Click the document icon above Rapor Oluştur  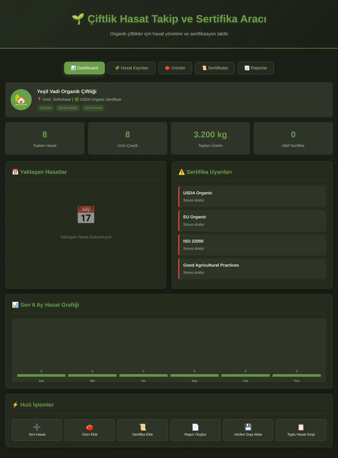click(x=195, y=427)
